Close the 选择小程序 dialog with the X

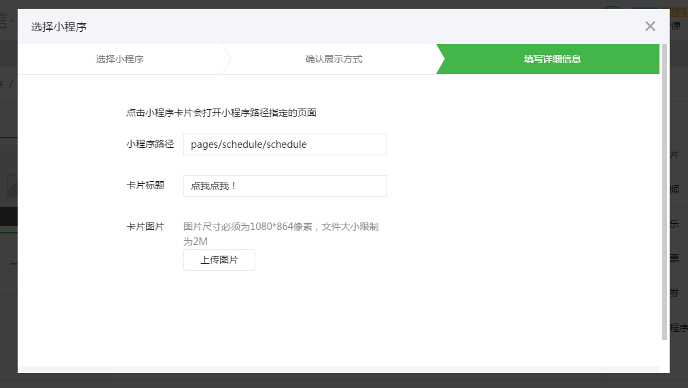pos(650,26)
